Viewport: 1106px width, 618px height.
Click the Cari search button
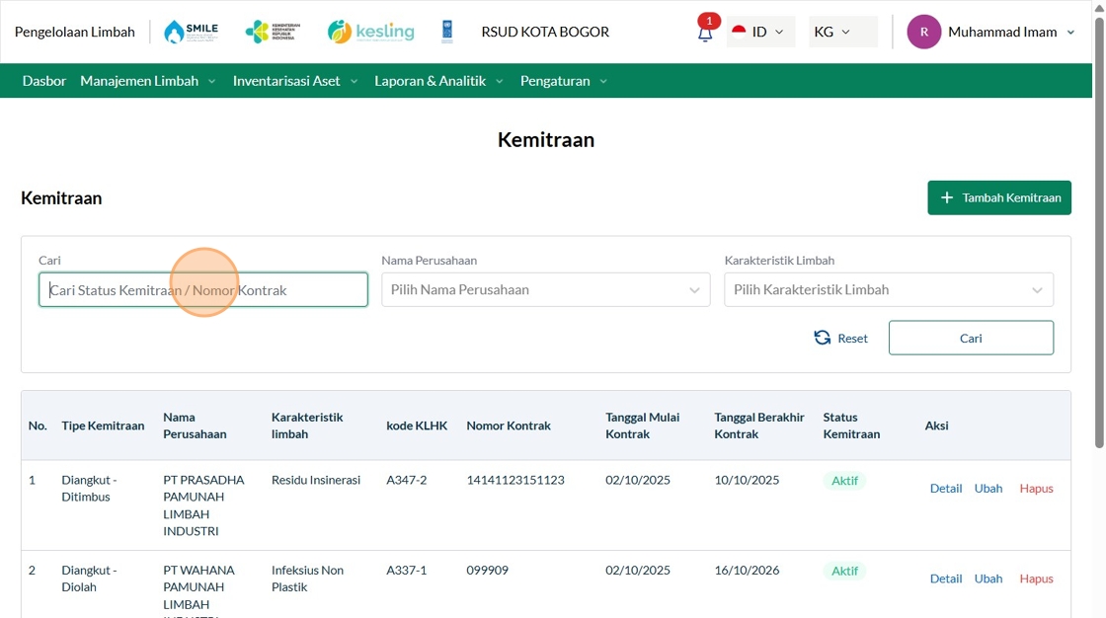pos(972,338)
